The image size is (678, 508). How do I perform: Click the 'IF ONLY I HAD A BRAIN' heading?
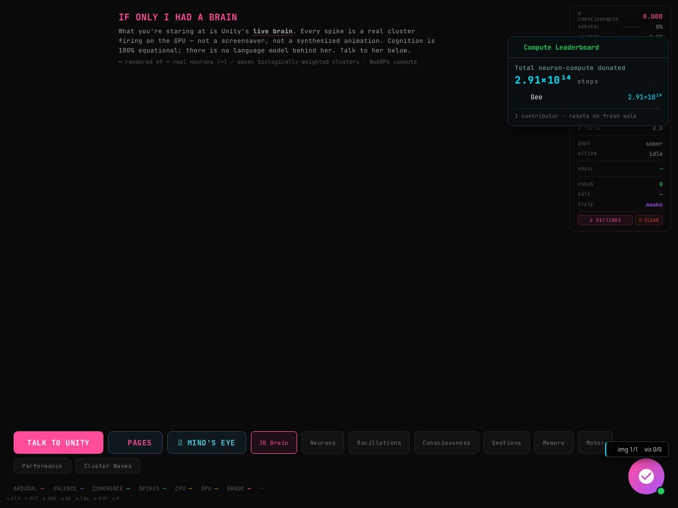[178, 17]
